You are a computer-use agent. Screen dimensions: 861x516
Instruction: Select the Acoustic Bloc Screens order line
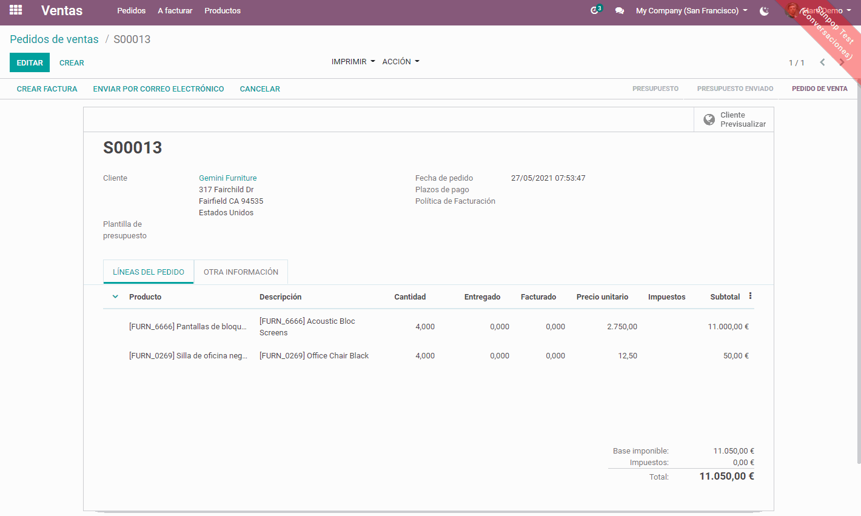(307, 327)
